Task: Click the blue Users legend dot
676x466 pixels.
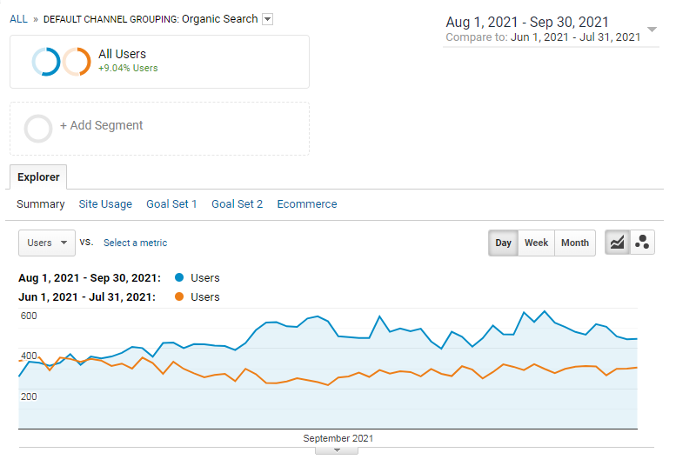Action: click(x=179, y=278)
